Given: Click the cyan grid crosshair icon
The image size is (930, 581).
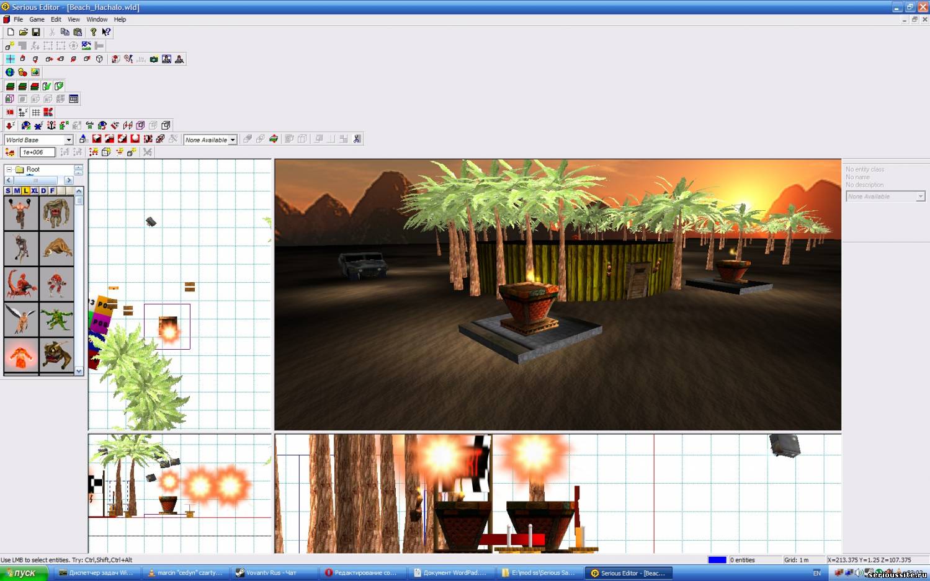Looking at the screenshot, I should click(x=11, y=59).
